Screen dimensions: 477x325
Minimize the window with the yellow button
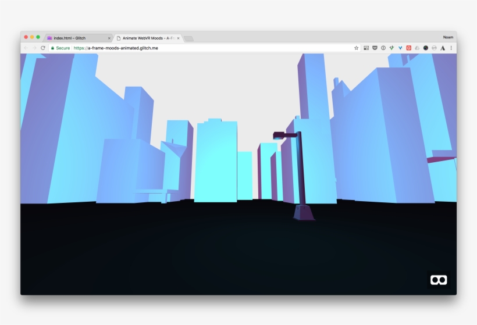click(32, 37)
